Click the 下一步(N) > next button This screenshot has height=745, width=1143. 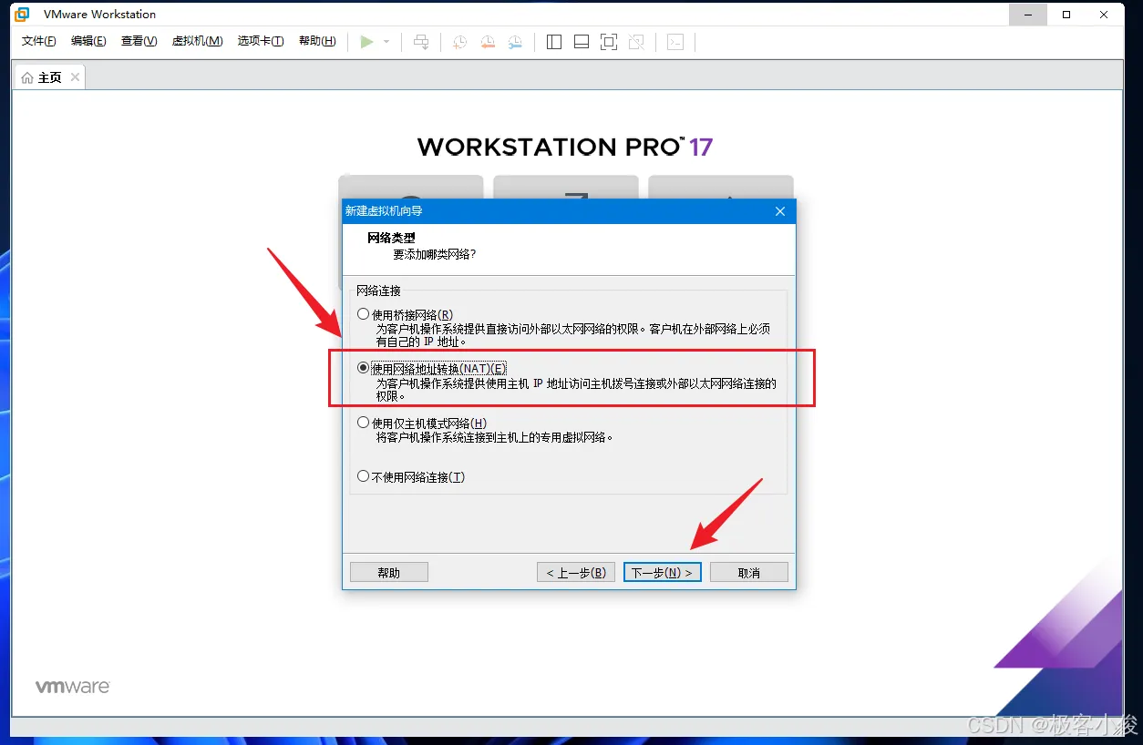tap(663, 572)
